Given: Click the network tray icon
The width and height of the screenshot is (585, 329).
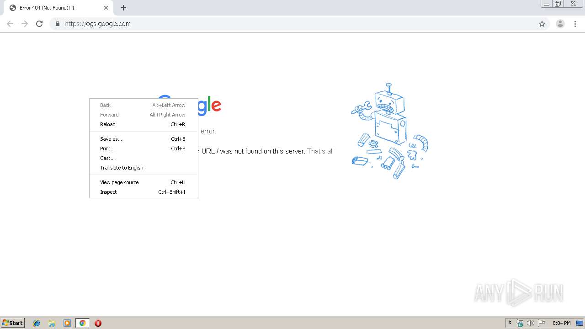Looking at the screenshot, I should [x=520, y=323].
